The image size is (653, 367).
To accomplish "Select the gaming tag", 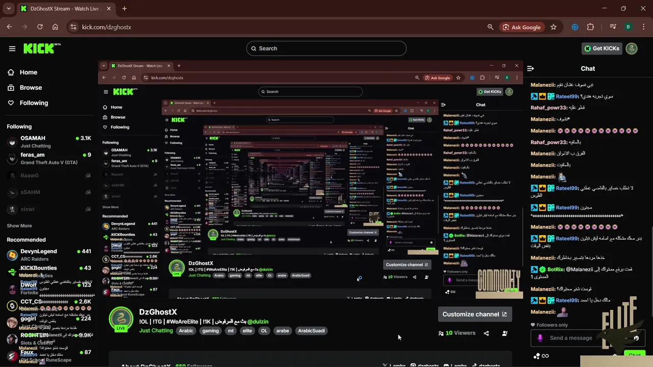I will tap(210, 331).
